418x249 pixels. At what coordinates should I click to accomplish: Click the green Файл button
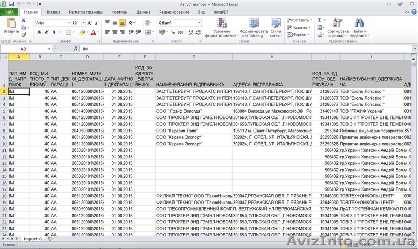tap(10, 11)
